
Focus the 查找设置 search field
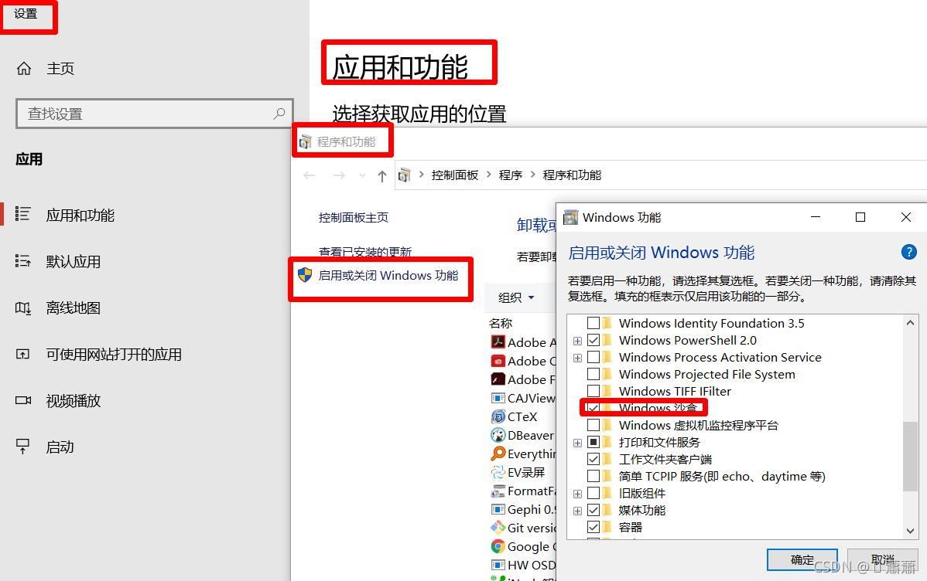click(x=154, y=114)
